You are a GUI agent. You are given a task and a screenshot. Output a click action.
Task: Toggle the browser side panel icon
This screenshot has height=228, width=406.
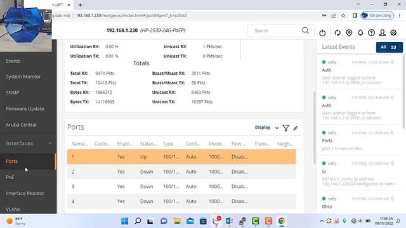pos(355,15)
